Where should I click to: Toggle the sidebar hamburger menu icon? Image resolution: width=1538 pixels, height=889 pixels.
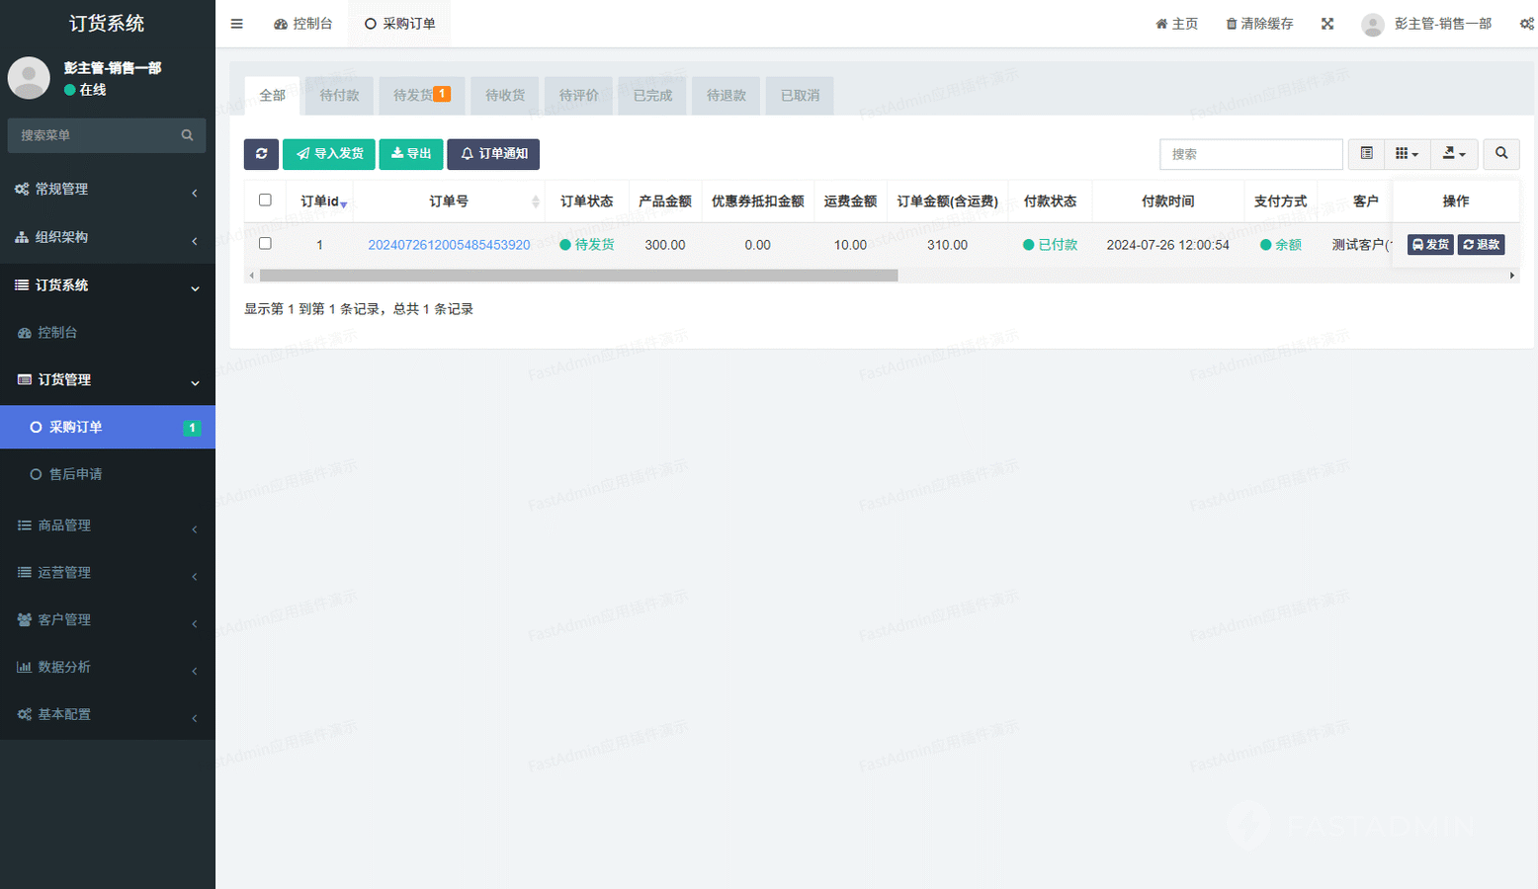(237, 24)
